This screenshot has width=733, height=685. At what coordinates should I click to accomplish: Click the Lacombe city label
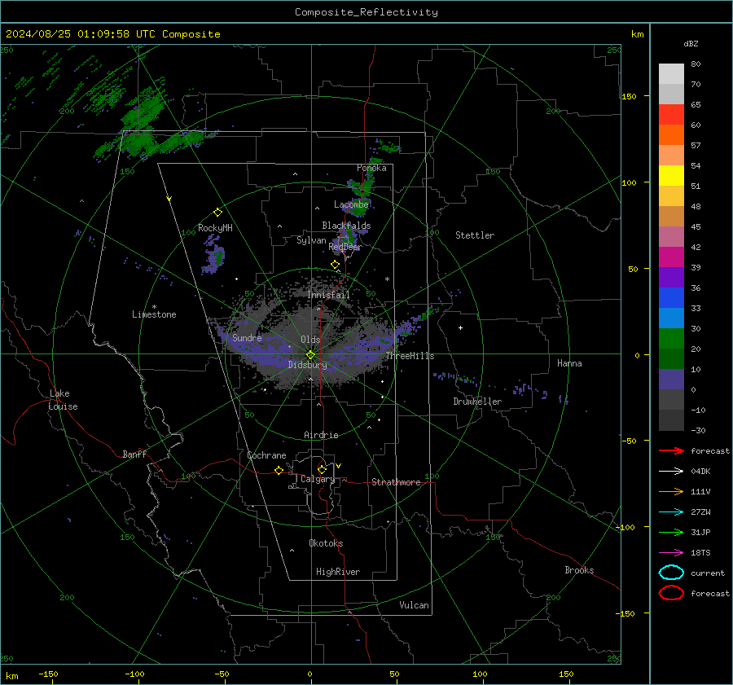[351, 204]
